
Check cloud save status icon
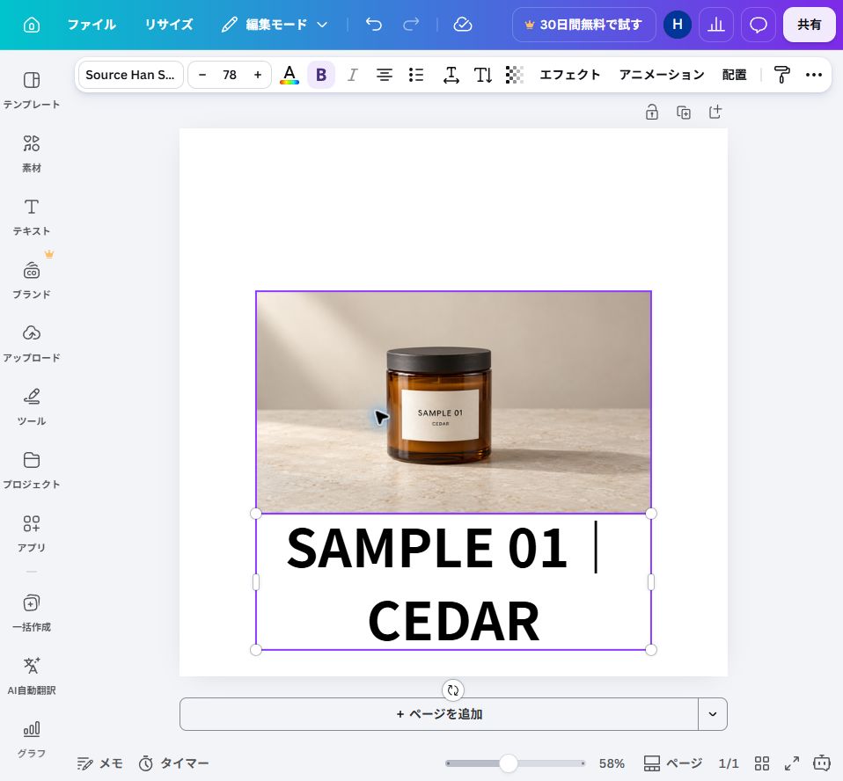[462, 25]
